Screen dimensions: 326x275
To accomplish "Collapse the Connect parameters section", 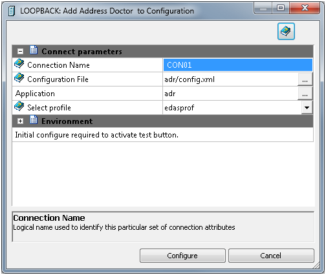I will 21,52.
